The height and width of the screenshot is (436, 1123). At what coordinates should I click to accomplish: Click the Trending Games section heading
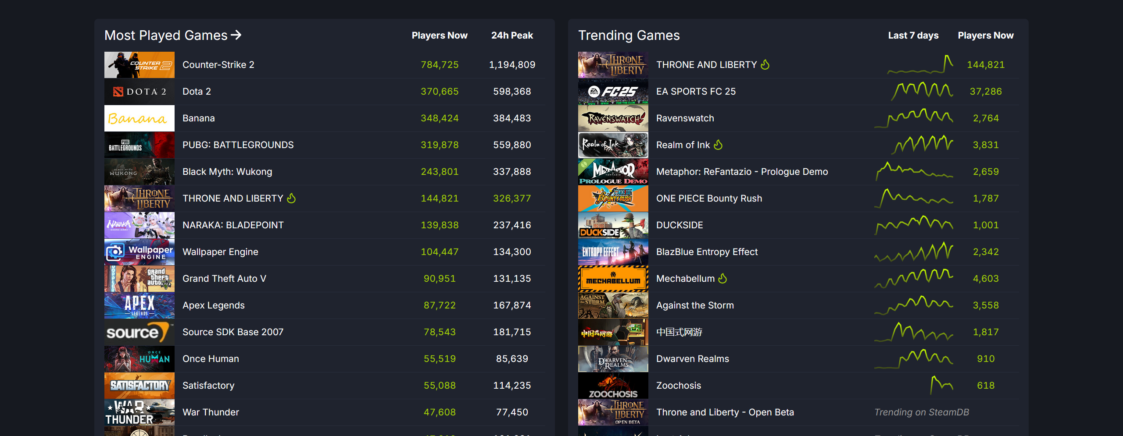point(629,35)
